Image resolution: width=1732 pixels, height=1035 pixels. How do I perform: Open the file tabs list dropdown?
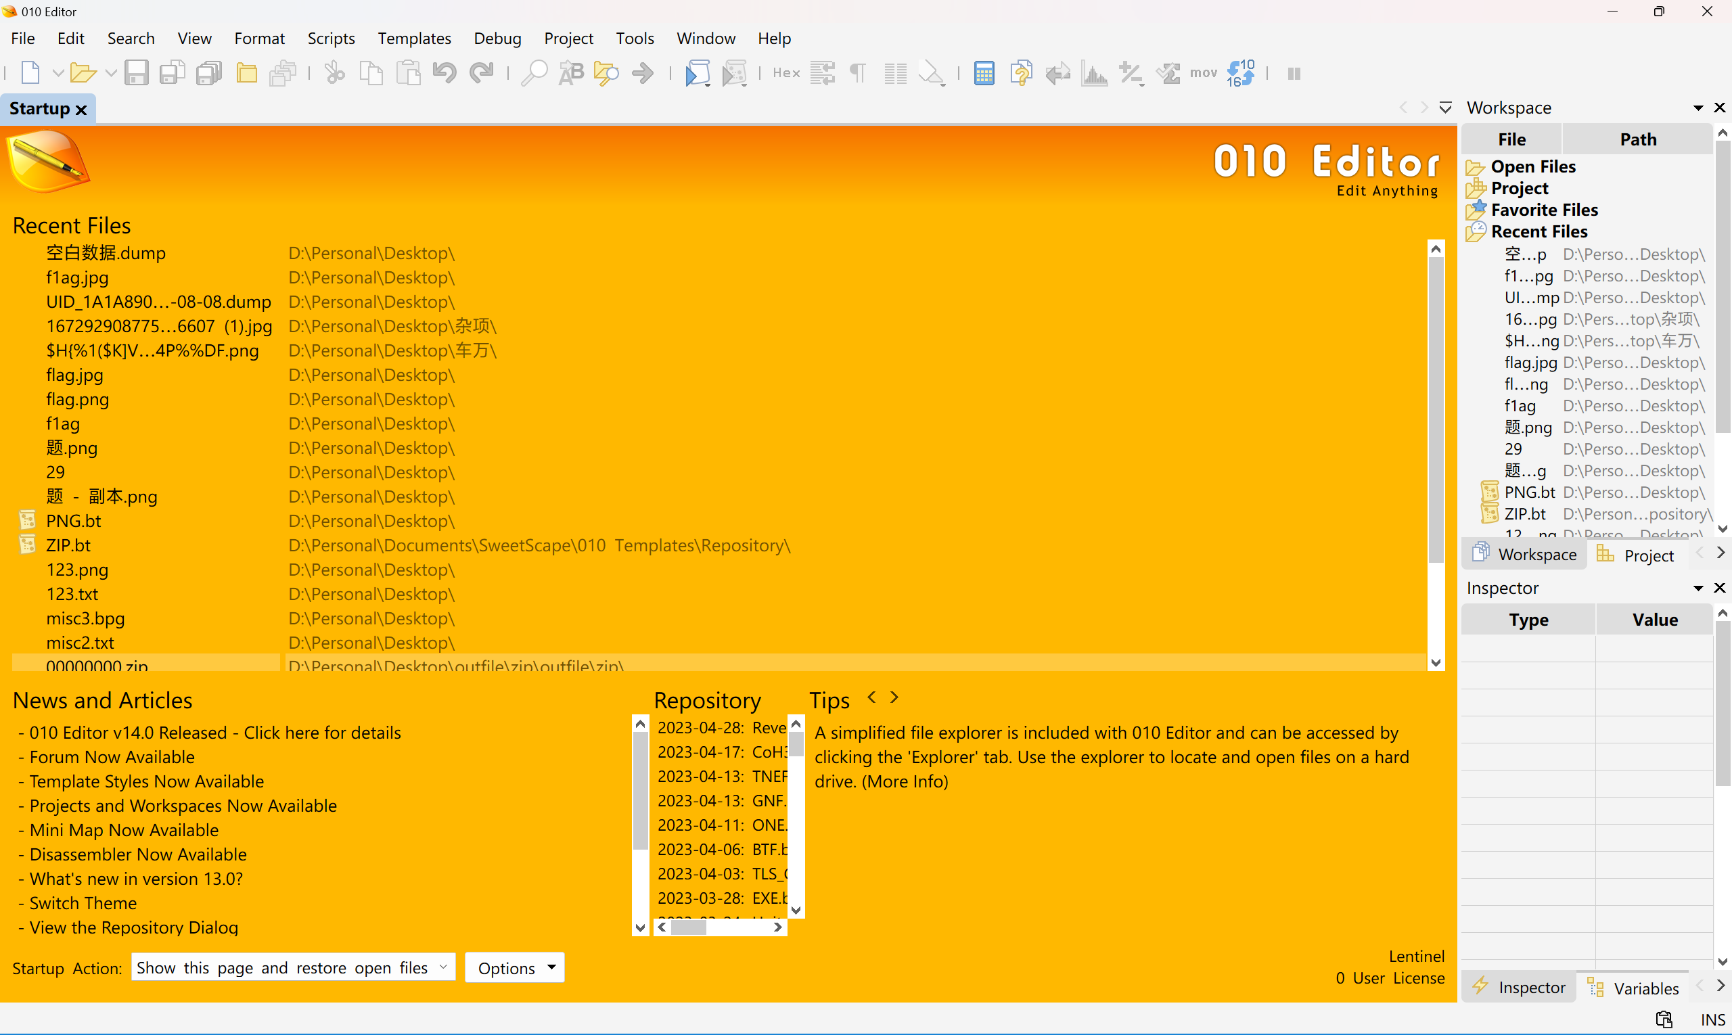click(1445, 108)
